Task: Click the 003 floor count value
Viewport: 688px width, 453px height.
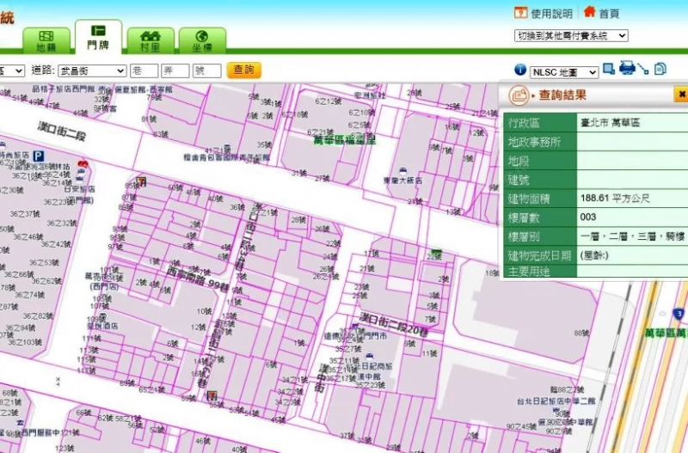Action: pyautogui.click(x=588, y=217)
